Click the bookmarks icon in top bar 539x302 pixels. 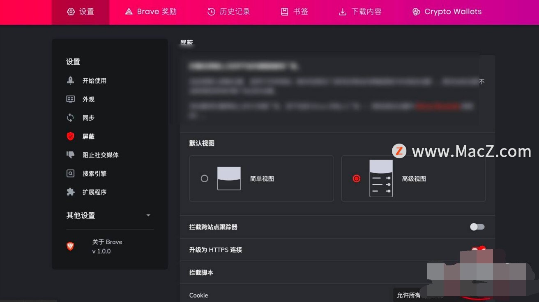pos(285,12)
